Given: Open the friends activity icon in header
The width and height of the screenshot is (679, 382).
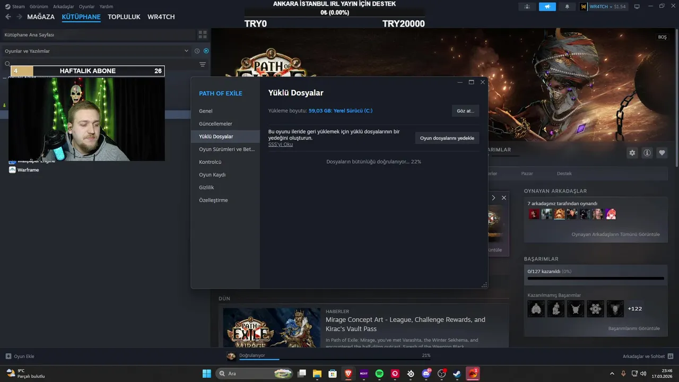Looking at the screenshot, I should (527, 6).
